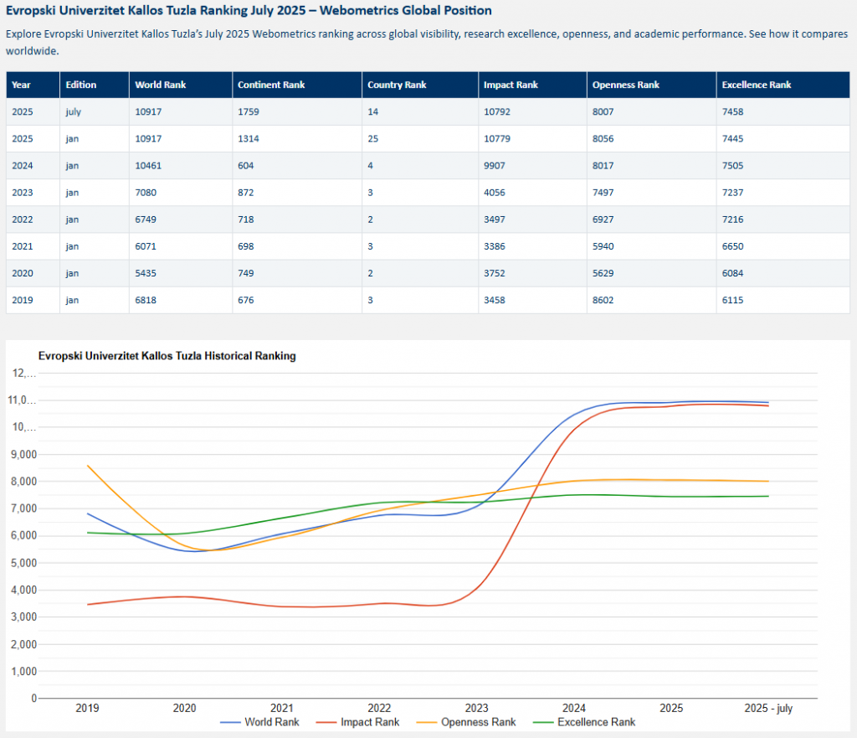Click the 2025 - july chart axis label
This screenshot has height=738, width=857.
click(x=768, y=708)
